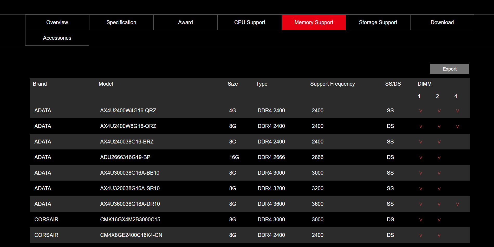Select model AX4U2400W4G16-QRZ
Viewport: 494px width, 247px height.
tap(128, 111)
